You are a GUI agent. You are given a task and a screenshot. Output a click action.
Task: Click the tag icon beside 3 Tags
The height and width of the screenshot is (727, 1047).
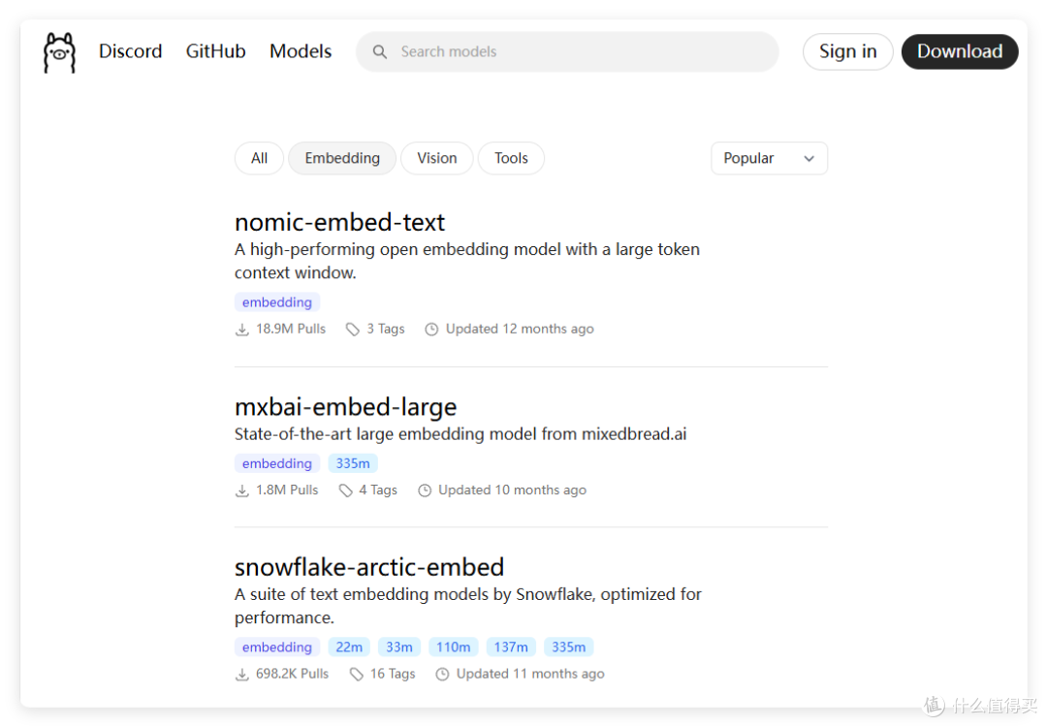tap(352, 330)
